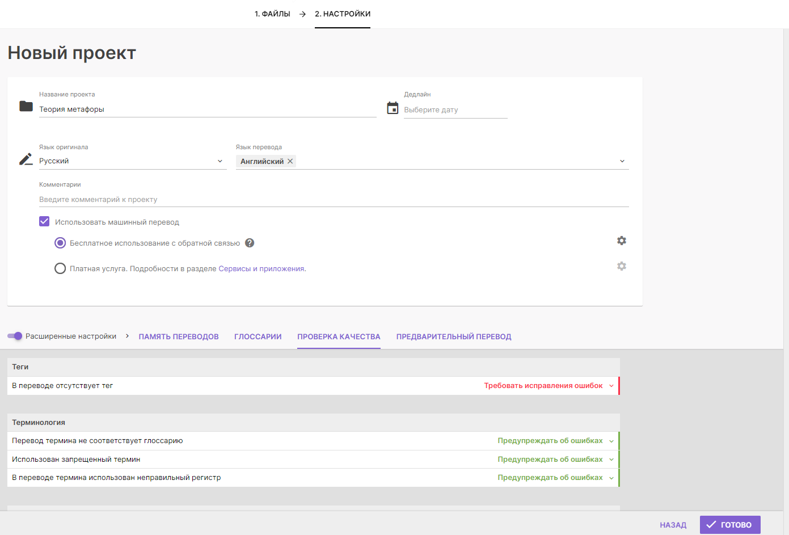The width and height of the screenshot is (789, 535).
Task: Remove the Английский language chip
Action: click(x=290, y=161)
